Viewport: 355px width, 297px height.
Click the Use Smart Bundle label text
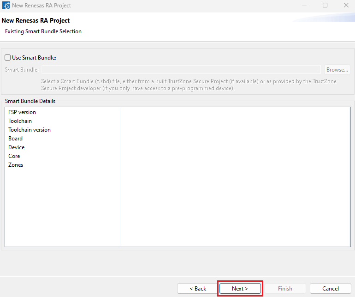pyautogui.click(x=34, y=58)
